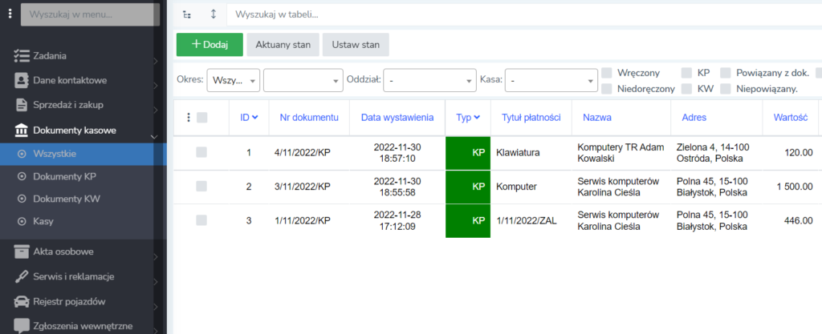
Task: Open the Okres dropdown
Action: click(x=233, y=80)
